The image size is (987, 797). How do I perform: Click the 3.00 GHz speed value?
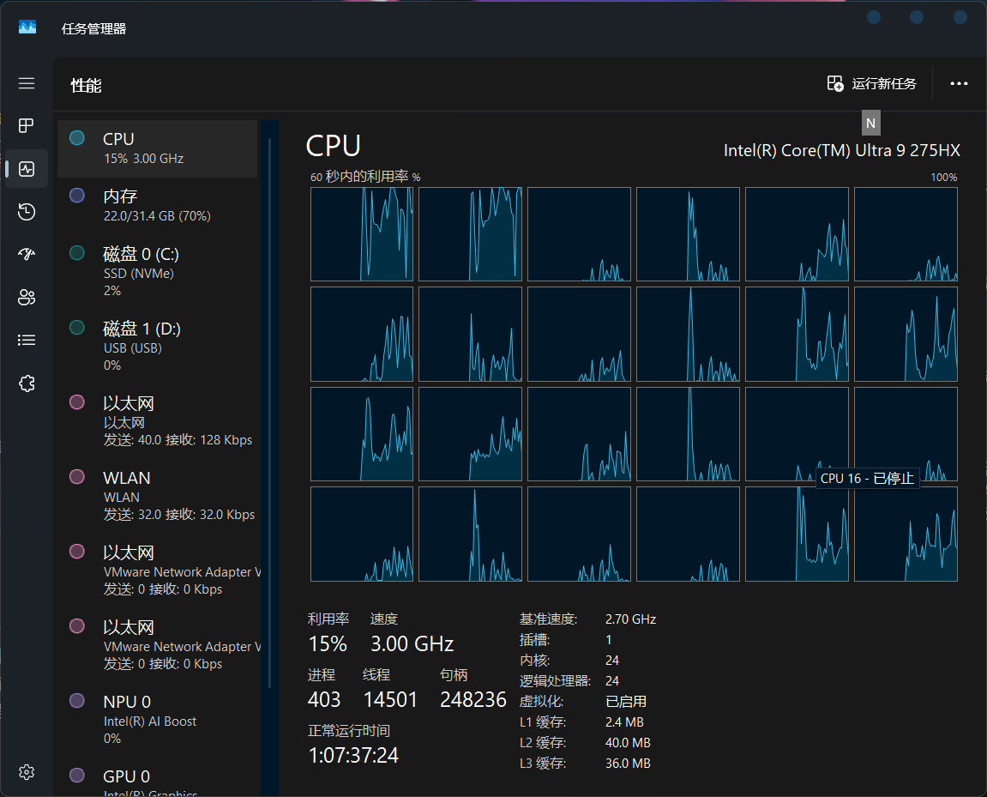pyautogui.click(x=412, y=643)
